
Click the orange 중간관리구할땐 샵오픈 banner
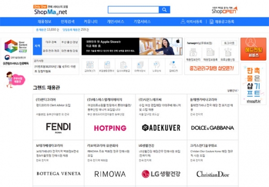click(x=212, y=69)
